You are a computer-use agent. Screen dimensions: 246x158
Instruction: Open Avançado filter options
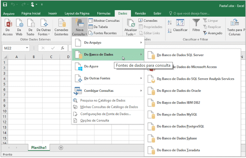[x=213, y=33]
